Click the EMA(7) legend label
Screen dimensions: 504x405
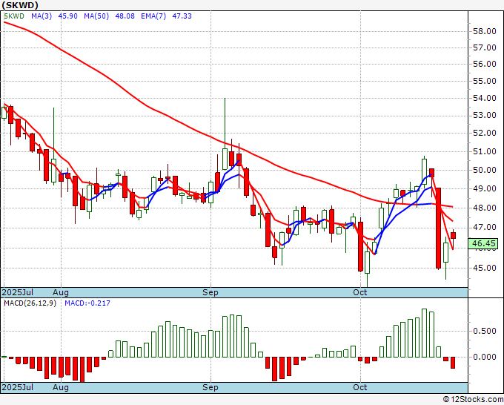[x=153, y=16]
